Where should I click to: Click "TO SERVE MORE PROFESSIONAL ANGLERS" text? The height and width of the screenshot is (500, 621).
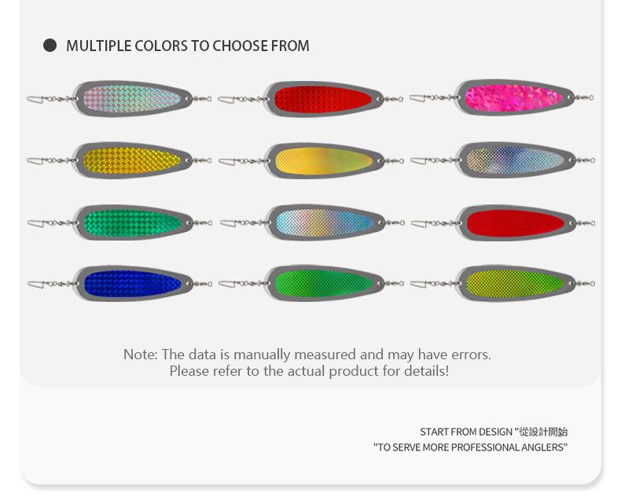[470, 447]
